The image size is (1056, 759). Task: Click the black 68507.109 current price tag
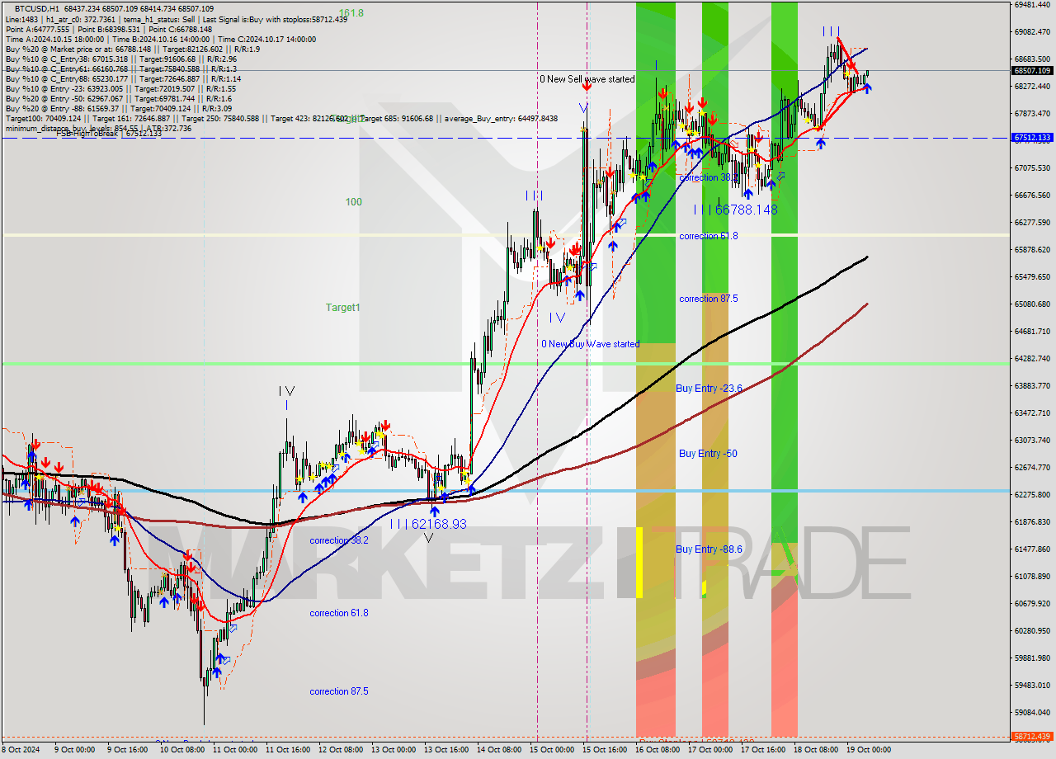point(1031,71)
